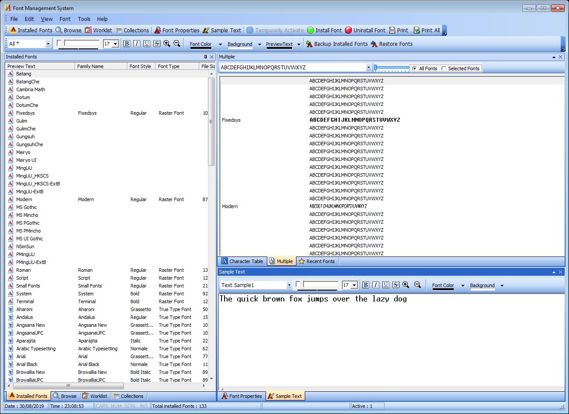Toggle Underline in the Sample Text panel
Viewport: 569px width, 414px height.
tap(385, 285)
